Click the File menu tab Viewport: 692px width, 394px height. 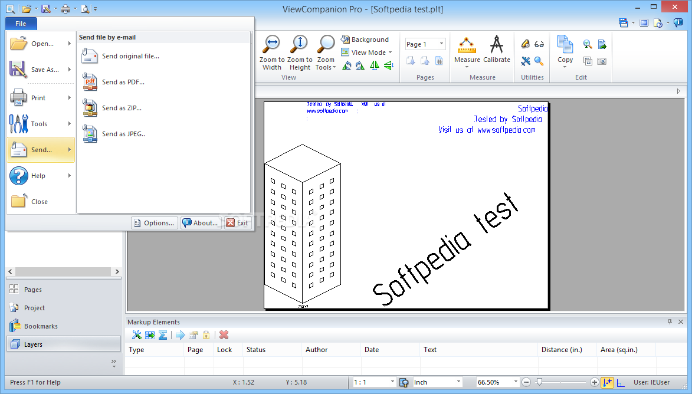click(x=21, y=24)
